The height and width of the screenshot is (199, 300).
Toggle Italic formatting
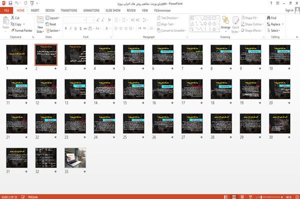coord(70,28)
